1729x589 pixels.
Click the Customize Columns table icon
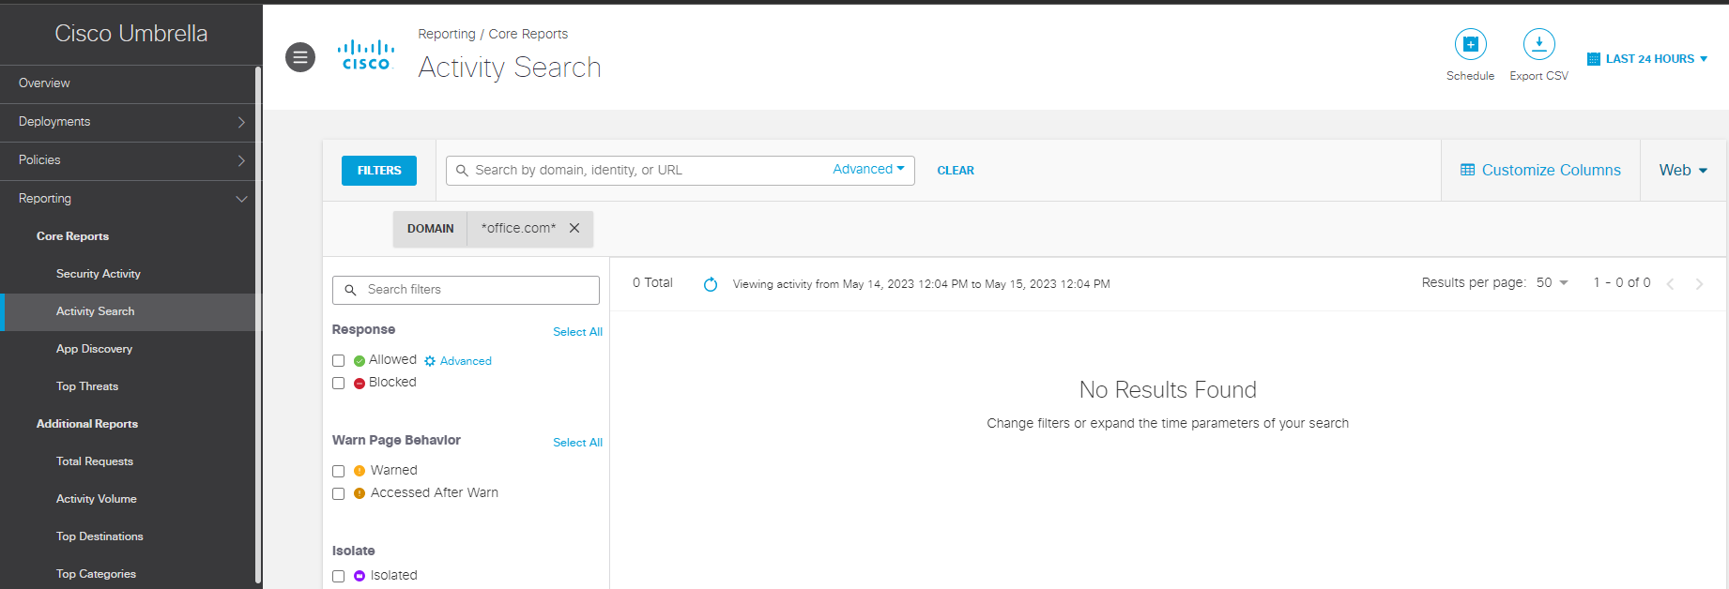click(x=1467, y=170)
